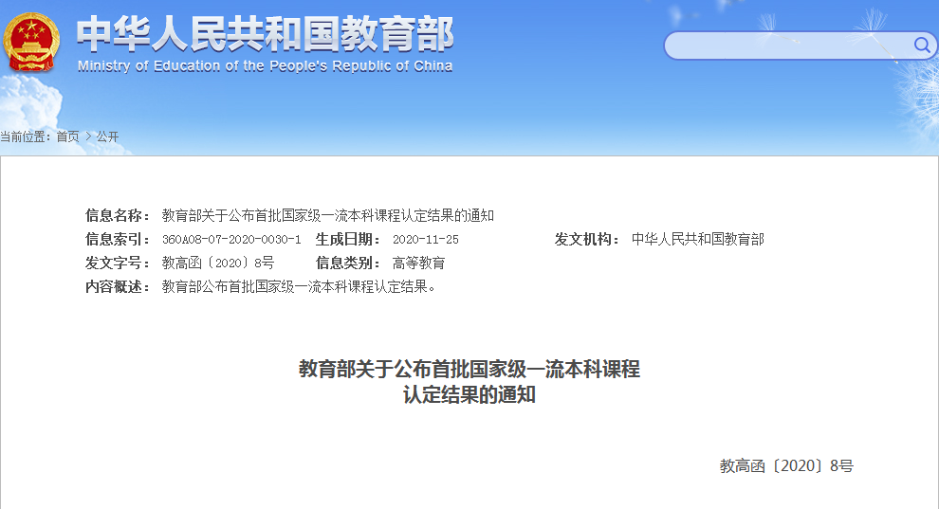Click the 生成日期 label
The image size is (939, 509).
pos(348,239)
